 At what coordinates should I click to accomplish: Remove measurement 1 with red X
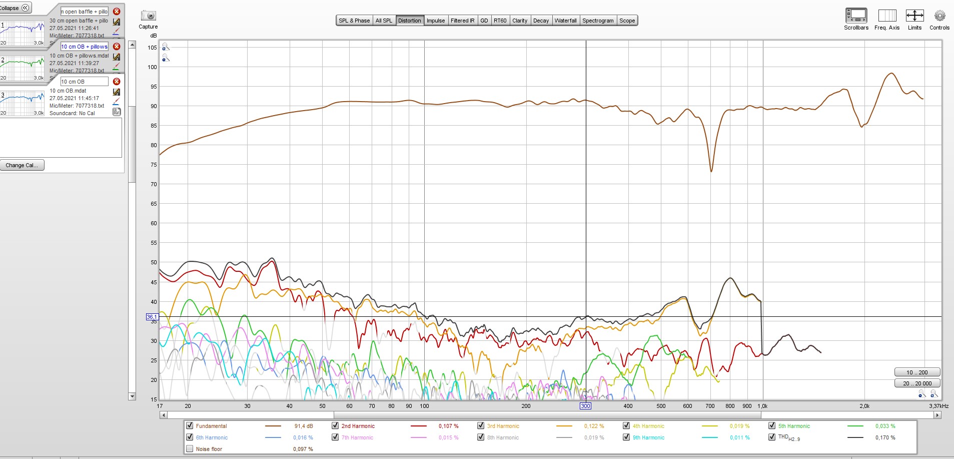pyautogui.click(x=117, y=12)
